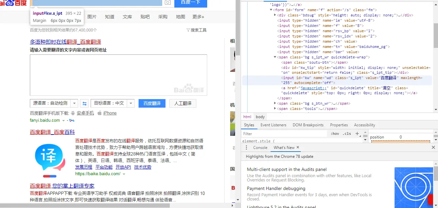This screenshot has width=438, height=208.
Task: Open the 多语种即时在线翻译_百度翻译 result link
Action: (65, 42)
